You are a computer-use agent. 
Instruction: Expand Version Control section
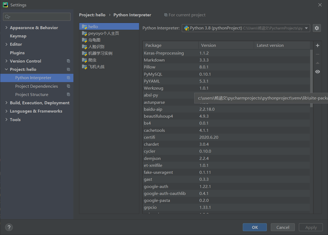[x=6, y=61]
